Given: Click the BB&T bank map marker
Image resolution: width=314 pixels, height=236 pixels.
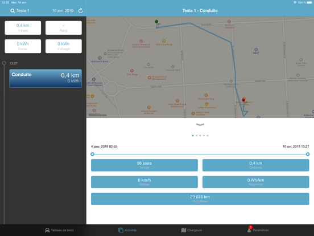Looking at the screenshot, I should tap(256, 50).
